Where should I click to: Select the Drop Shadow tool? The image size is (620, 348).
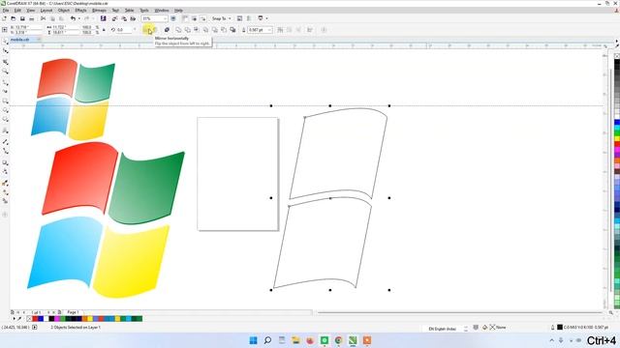tap(5, 162)
